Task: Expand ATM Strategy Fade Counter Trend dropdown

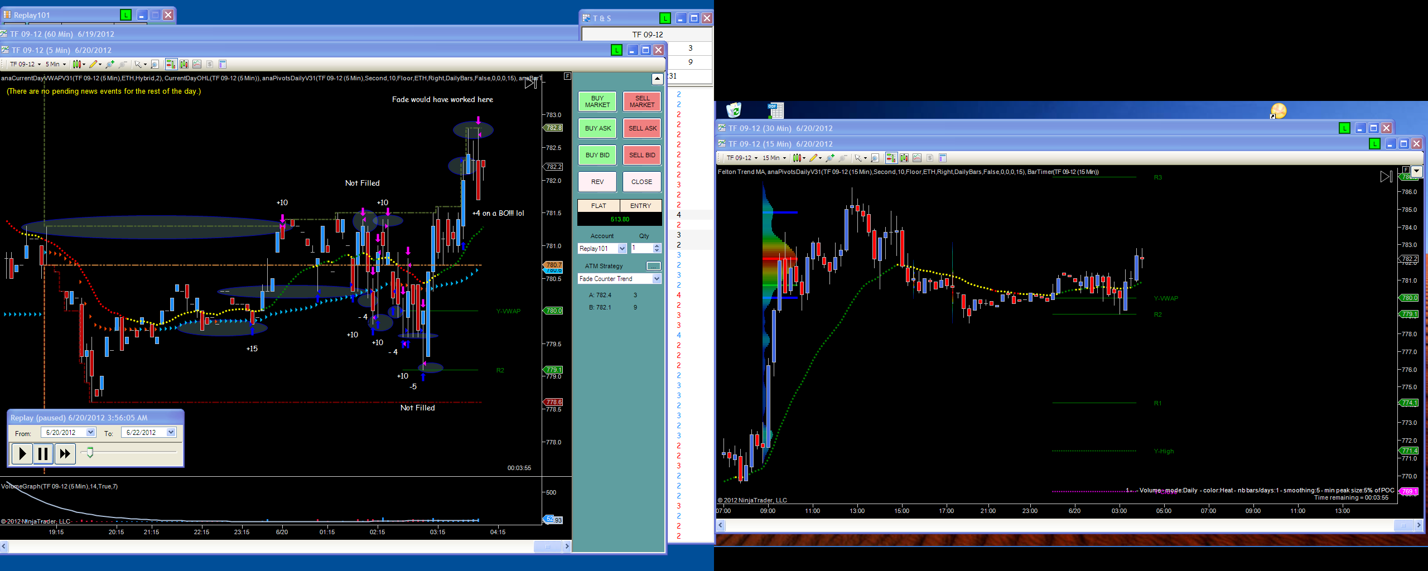Action: point(657,279)
